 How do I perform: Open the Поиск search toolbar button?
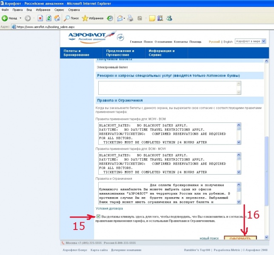[71, 18]
